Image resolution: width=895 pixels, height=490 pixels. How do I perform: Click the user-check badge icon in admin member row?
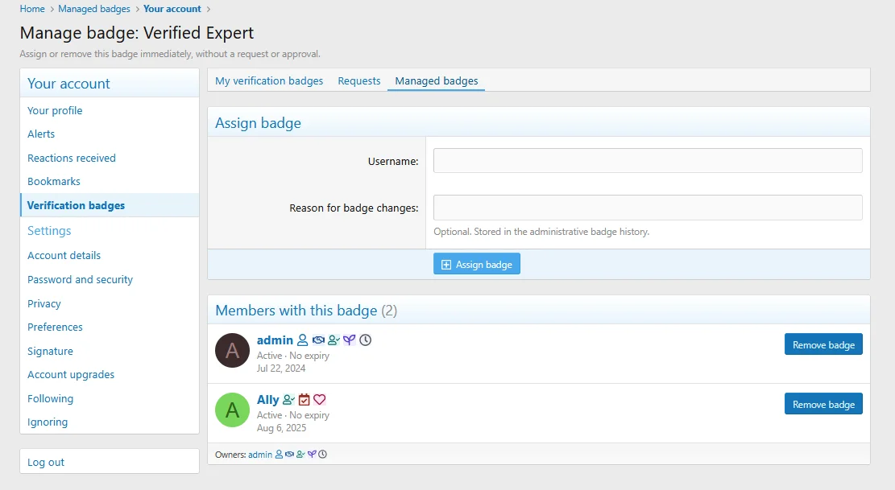point(334,340)
